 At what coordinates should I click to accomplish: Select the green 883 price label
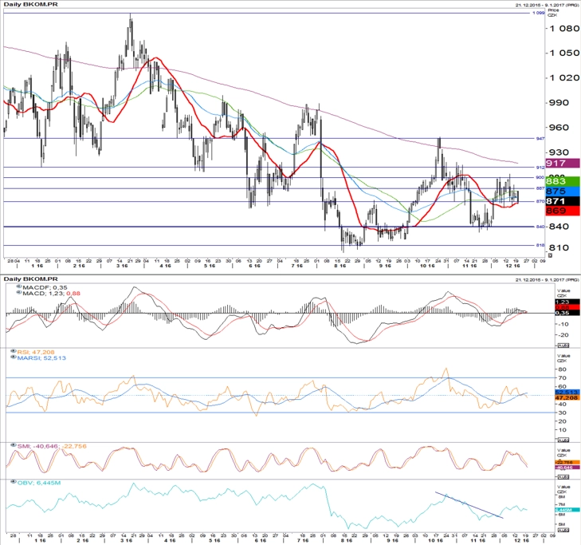(562, 181)
